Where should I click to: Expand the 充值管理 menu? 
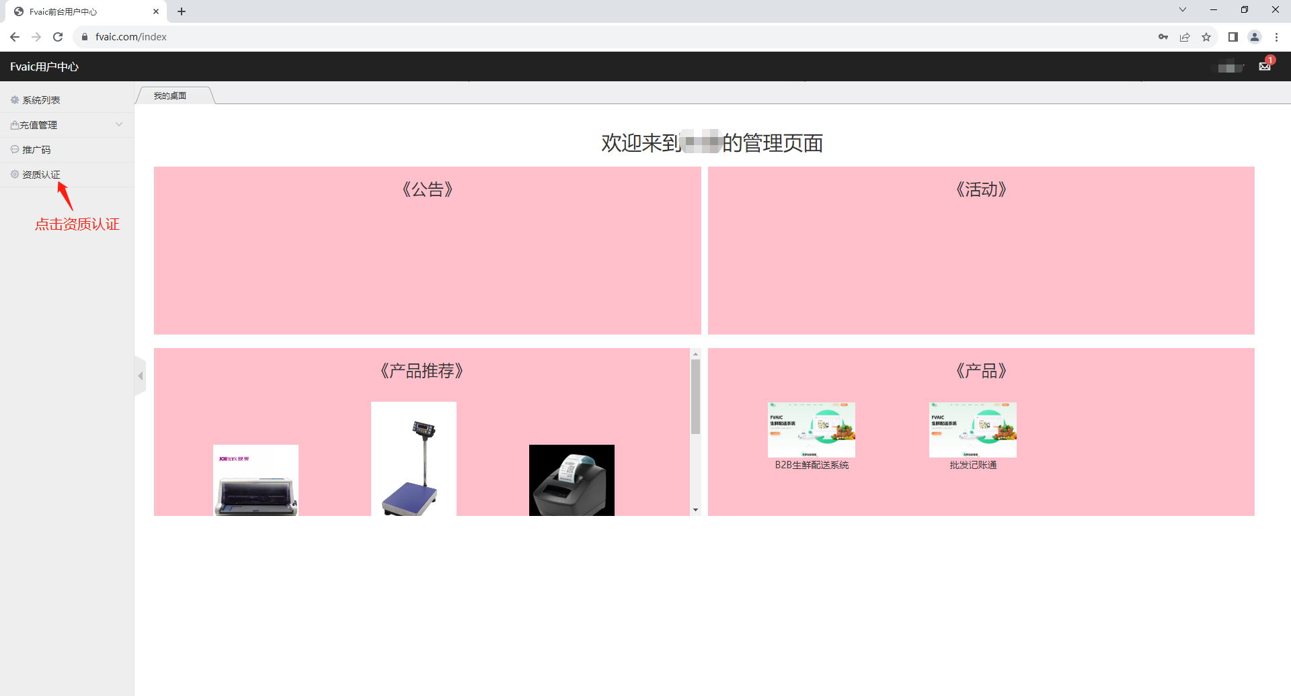tap(66, 125)
